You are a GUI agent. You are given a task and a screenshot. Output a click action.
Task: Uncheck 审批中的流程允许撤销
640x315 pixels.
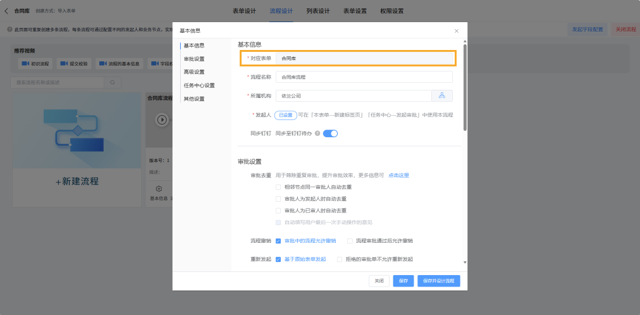pyautogui.click(x=278, y=241)
